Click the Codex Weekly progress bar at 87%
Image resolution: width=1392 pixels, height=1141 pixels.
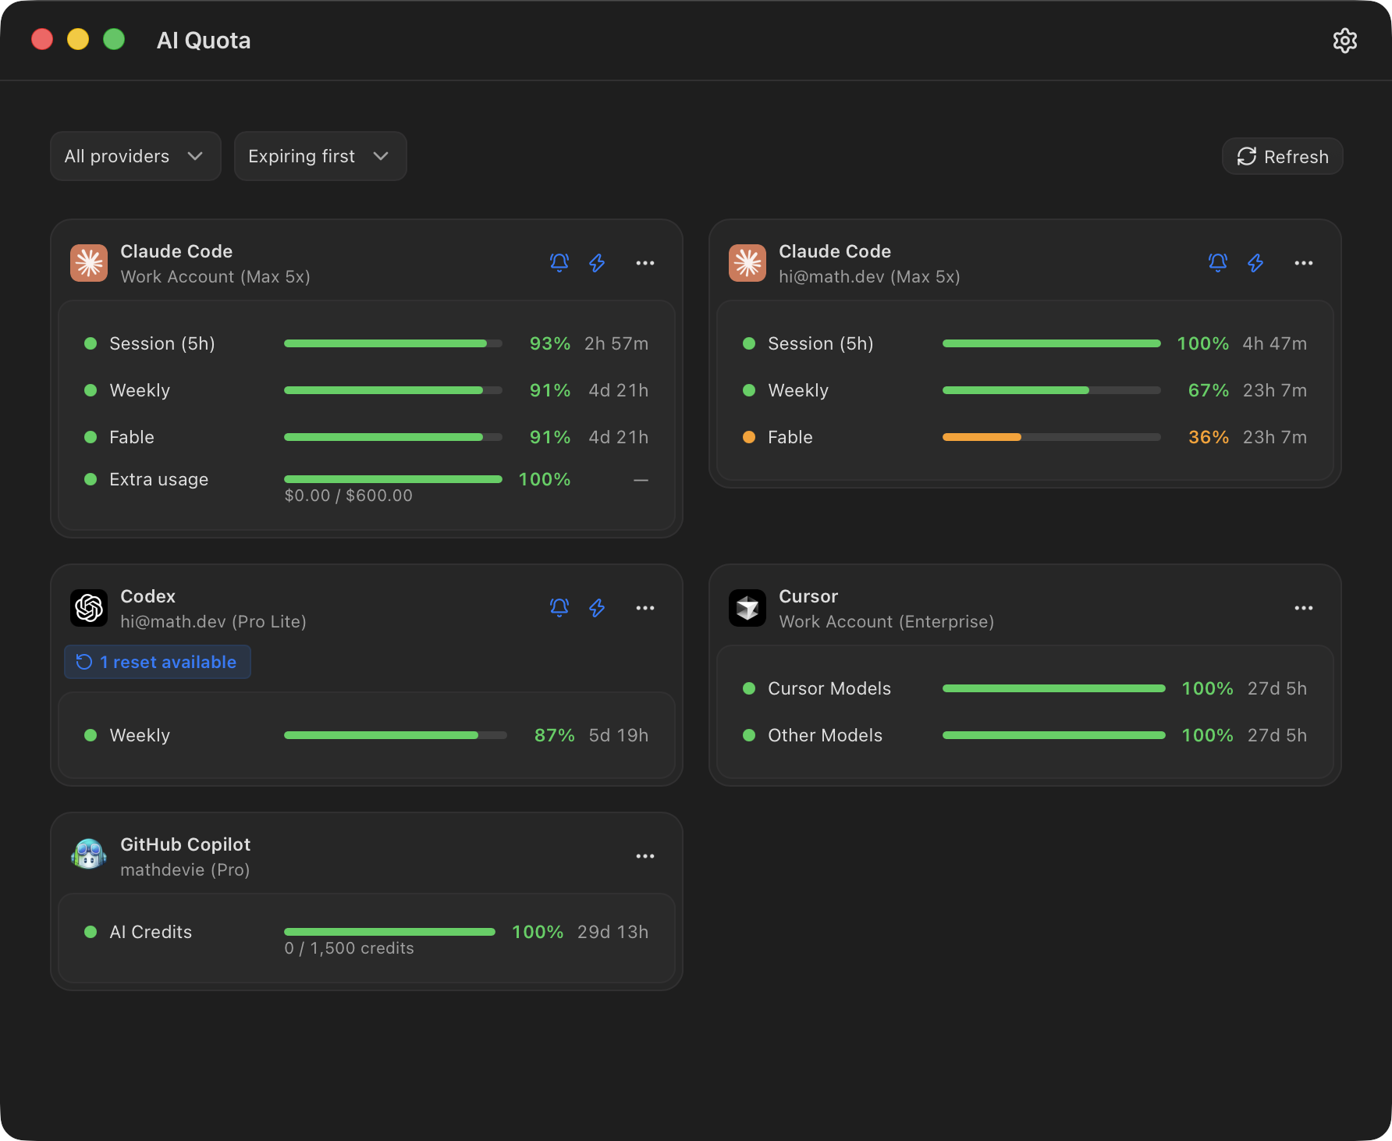click(395, 735)
